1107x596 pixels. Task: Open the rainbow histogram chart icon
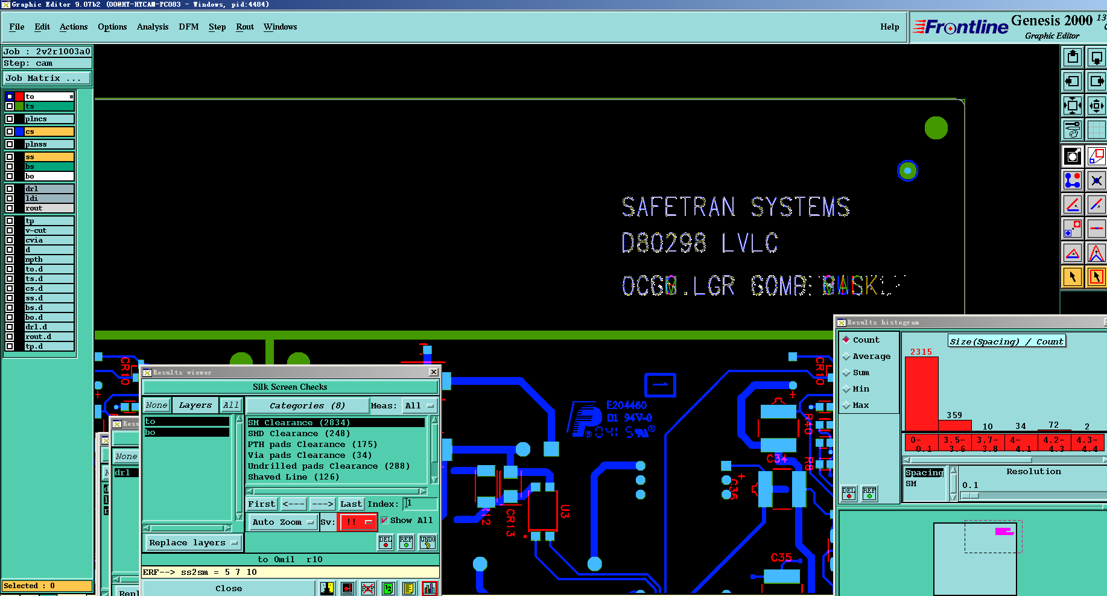(430, 588)
